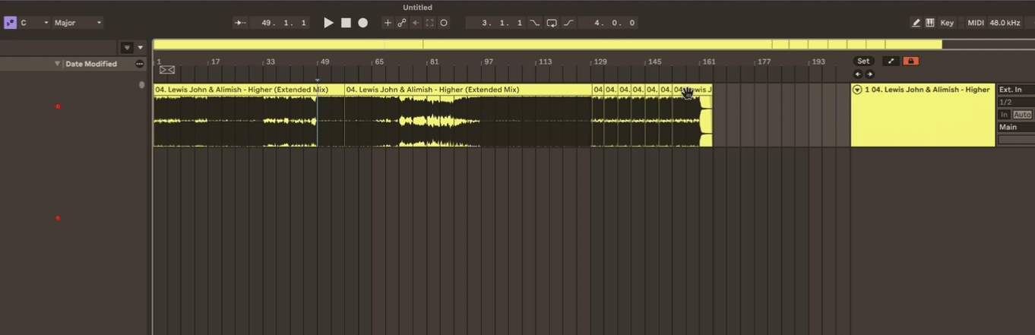Jump to the Next Locator arrow
This screenshot has height=335, width=1035.
(x=870, y=74)
